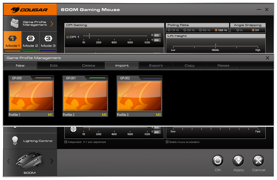
Task: Turn Angle Snapping On
Action: pyautogui.click(x=238, y=30)
